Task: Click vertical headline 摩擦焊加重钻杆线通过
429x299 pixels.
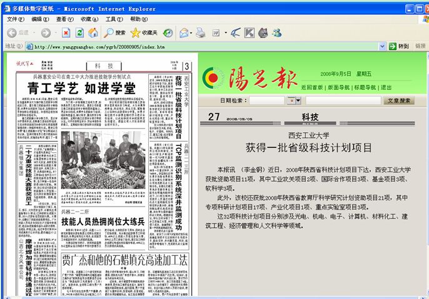Action: pyautogui.click(x=29, y=267)
